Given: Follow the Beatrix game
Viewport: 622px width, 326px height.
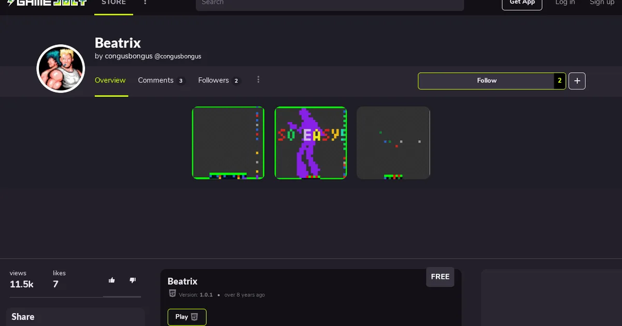Looking at the screenshot, I should [x=487, y=81].
